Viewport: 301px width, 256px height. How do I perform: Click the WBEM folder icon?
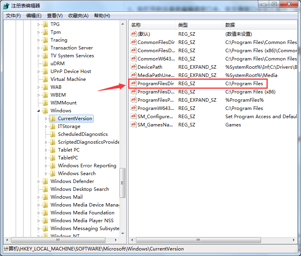coord(45,95)
